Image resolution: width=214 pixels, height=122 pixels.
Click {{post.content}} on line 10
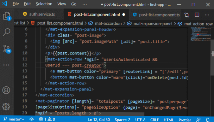coord(72,53)
